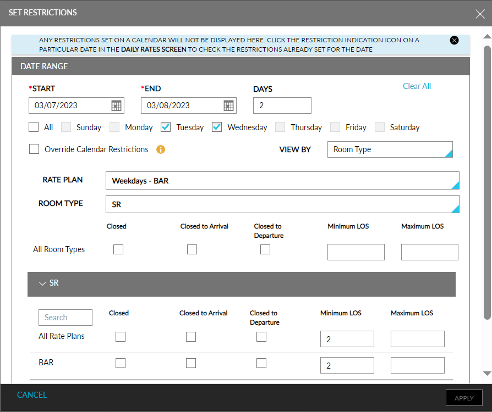The width and height of the screenshot is (492, 412).
Task: Click Maximum LOS field for All Room Types
Action: [430, 252]
